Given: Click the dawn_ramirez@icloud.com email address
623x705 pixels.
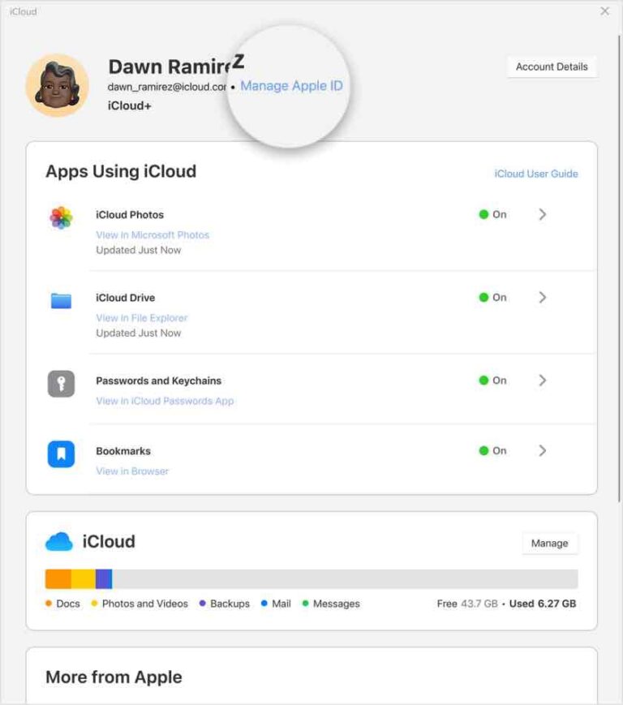Looking at the screenshot, I should [x=167, y=87].
